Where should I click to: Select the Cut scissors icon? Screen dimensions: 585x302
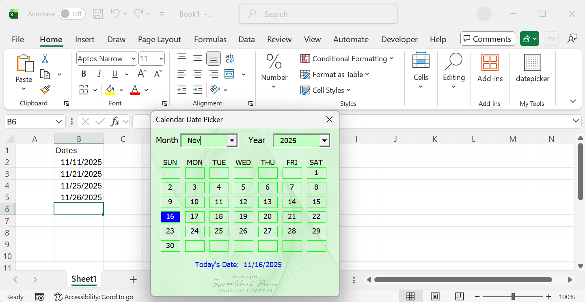45,59
